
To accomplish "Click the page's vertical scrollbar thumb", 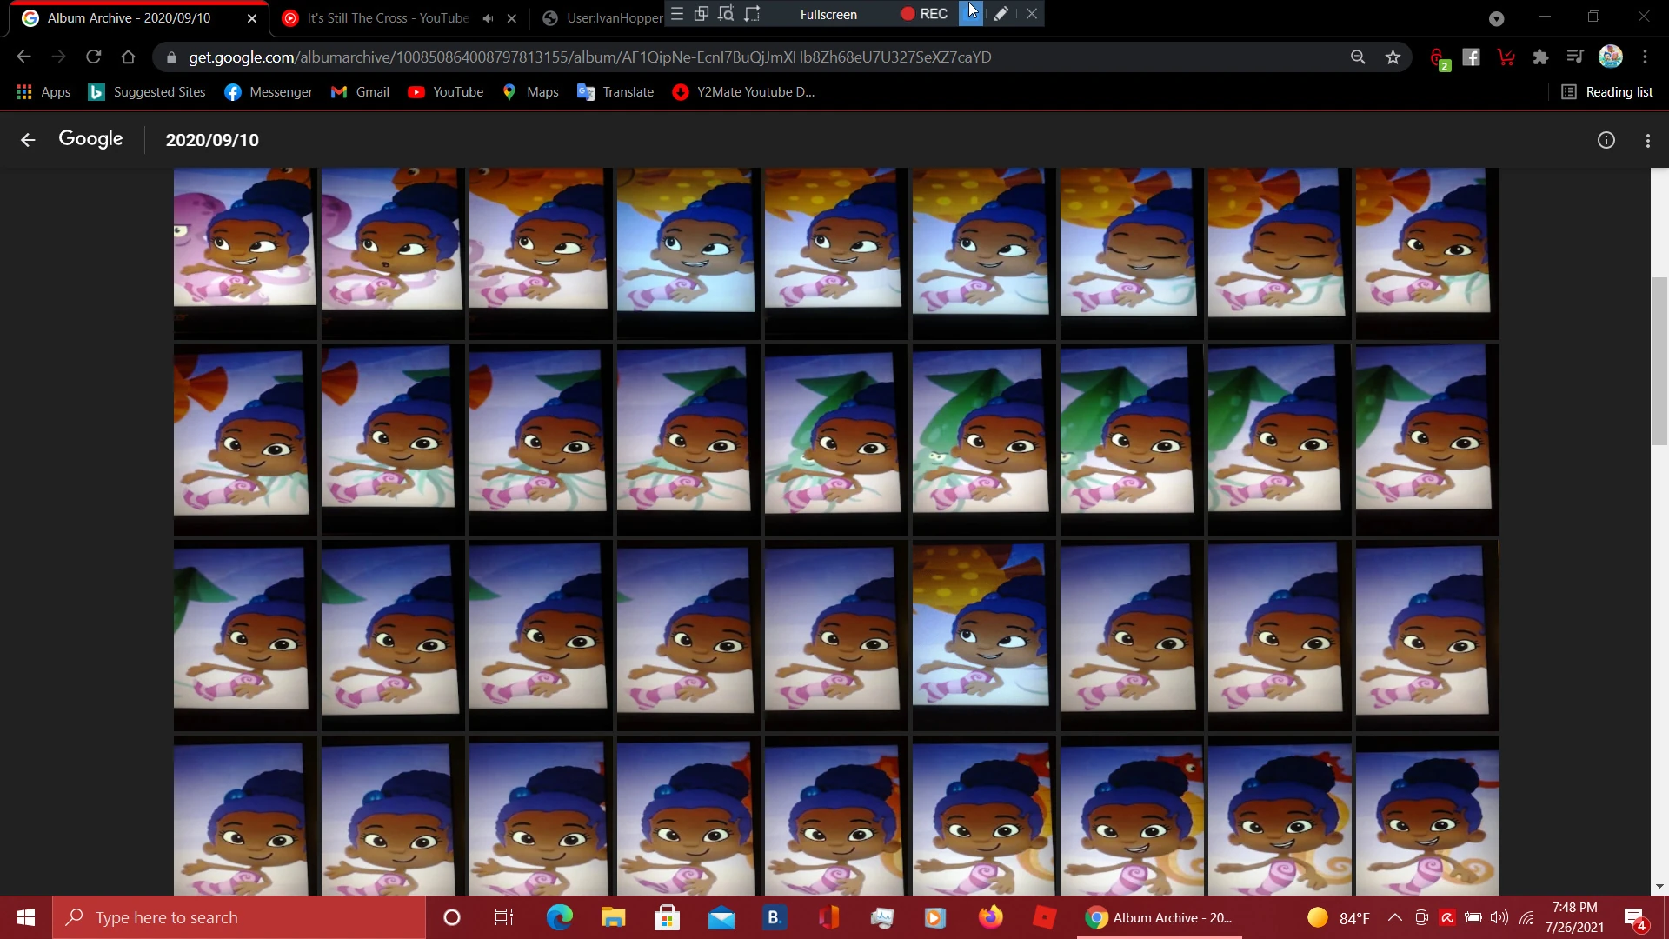I will click(x=1659, y=361).
